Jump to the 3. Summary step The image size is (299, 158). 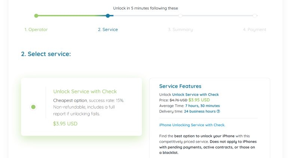tap(180, 30)
